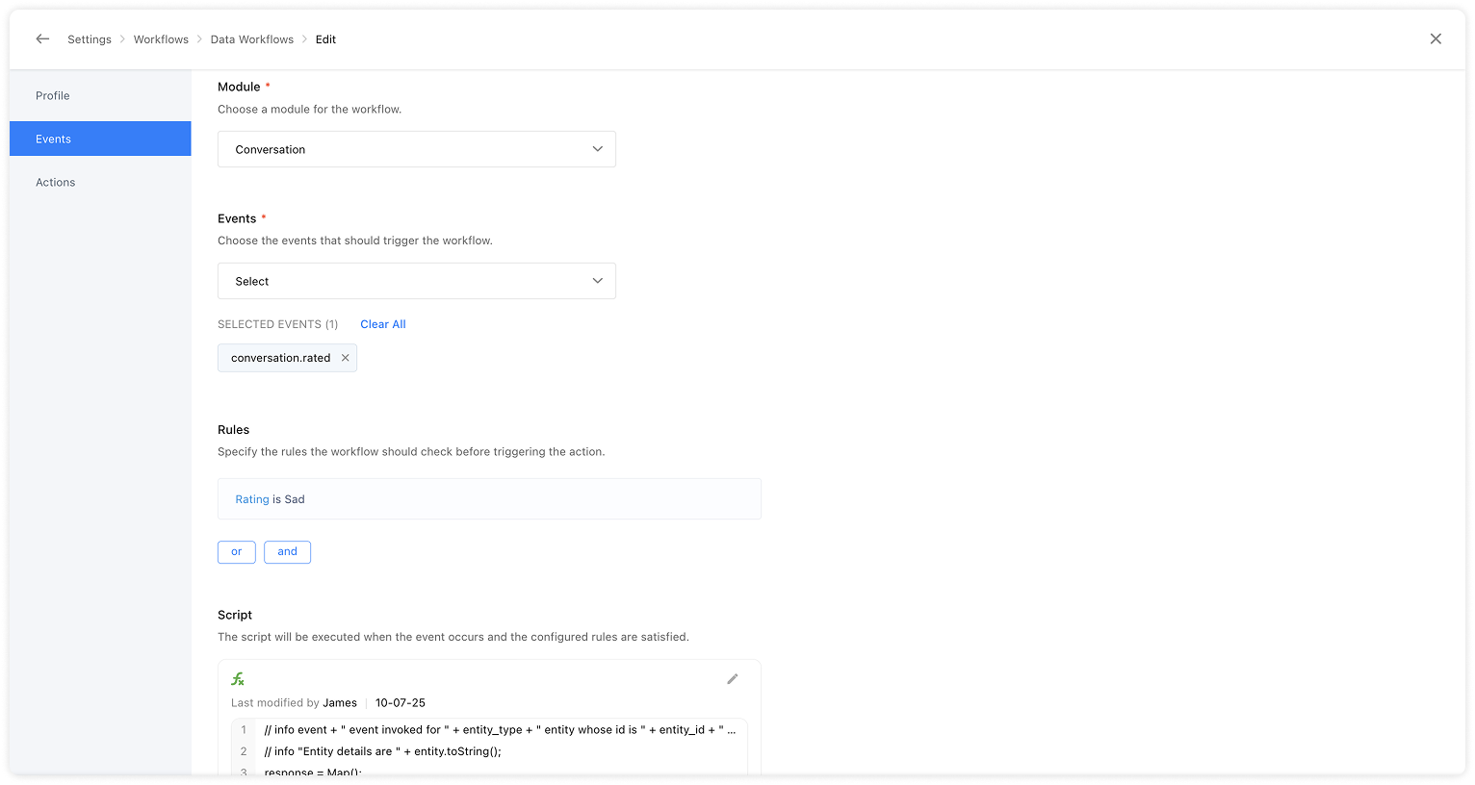Switch to the Actions tab

click(55, 182)
